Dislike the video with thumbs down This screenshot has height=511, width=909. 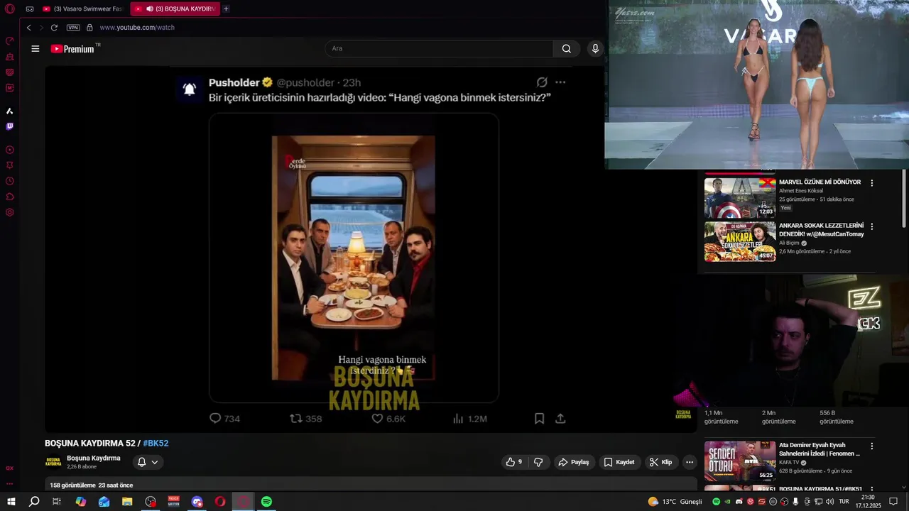coord(538,462)
